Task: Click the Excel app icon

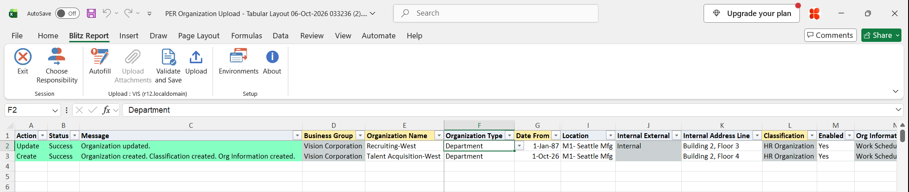Action: coord(13,13)
